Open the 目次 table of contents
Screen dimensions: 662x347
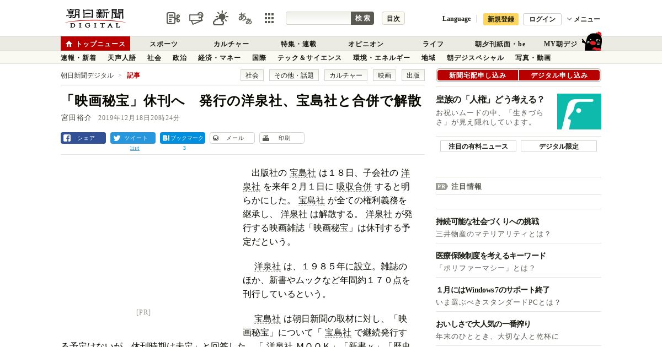pyautogui.click(x=393, y=18)
